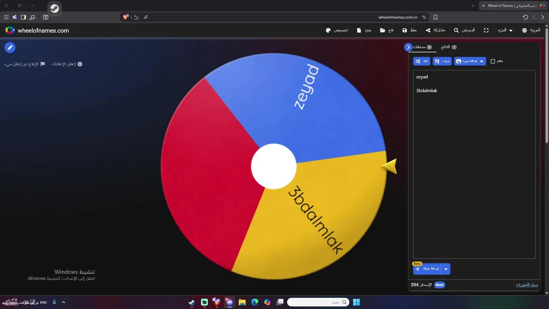Click the خلط (shuffle) button

point(422,61)
